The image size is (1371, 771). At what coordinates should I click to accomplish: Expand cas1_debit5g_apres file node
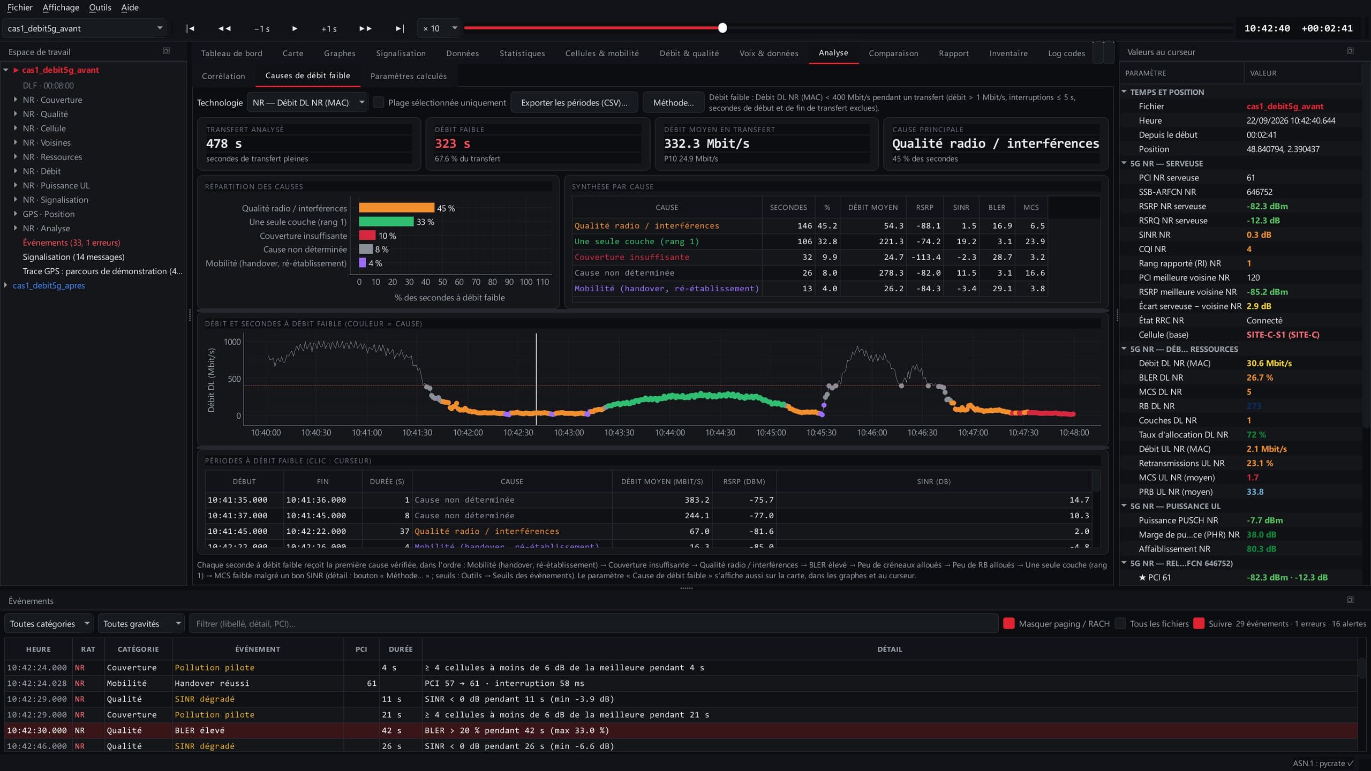(6, 285)
